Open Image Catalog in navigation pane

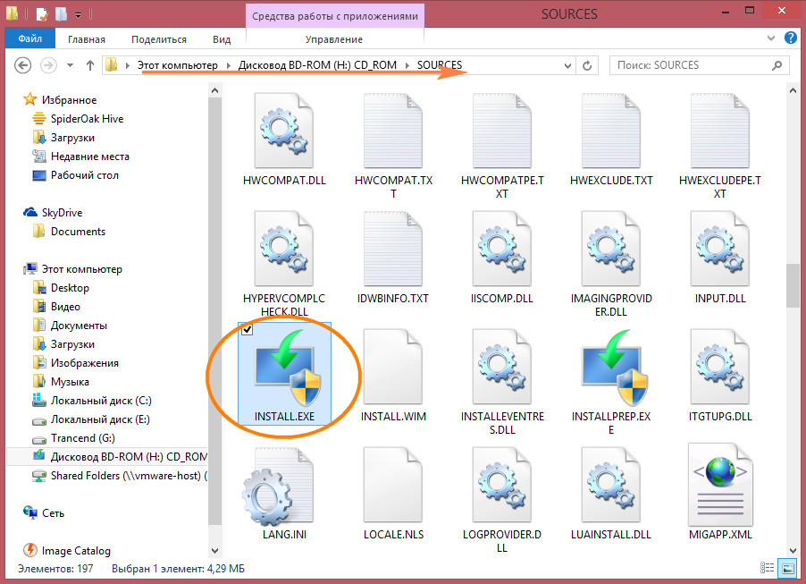pyautogui.click(x=67, y=551)
